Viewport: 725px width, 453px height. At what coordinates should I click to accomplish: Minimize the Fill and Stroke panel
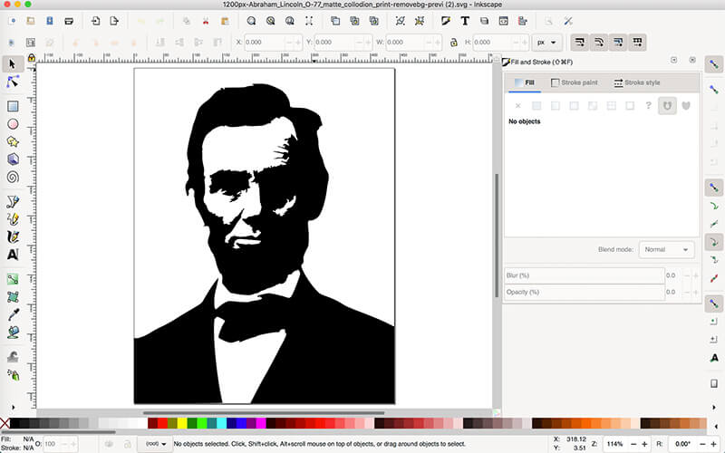(x=673, y=60)
